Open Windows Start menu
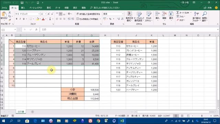 tap(3, 121)
